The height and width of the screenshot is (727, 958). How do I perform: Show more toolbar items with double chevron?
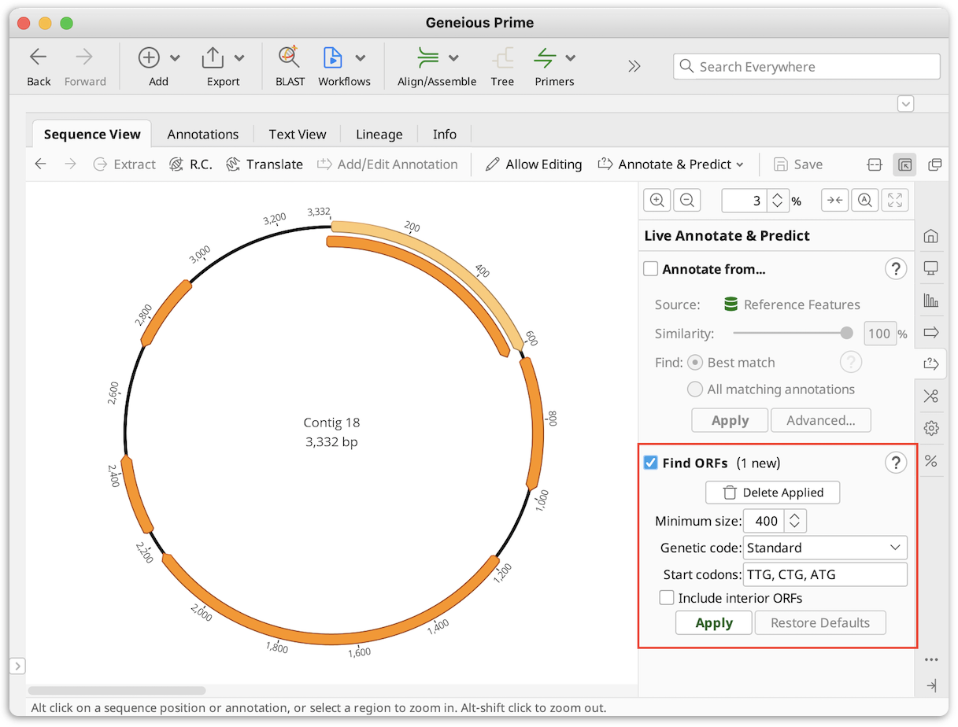point(634,67)
